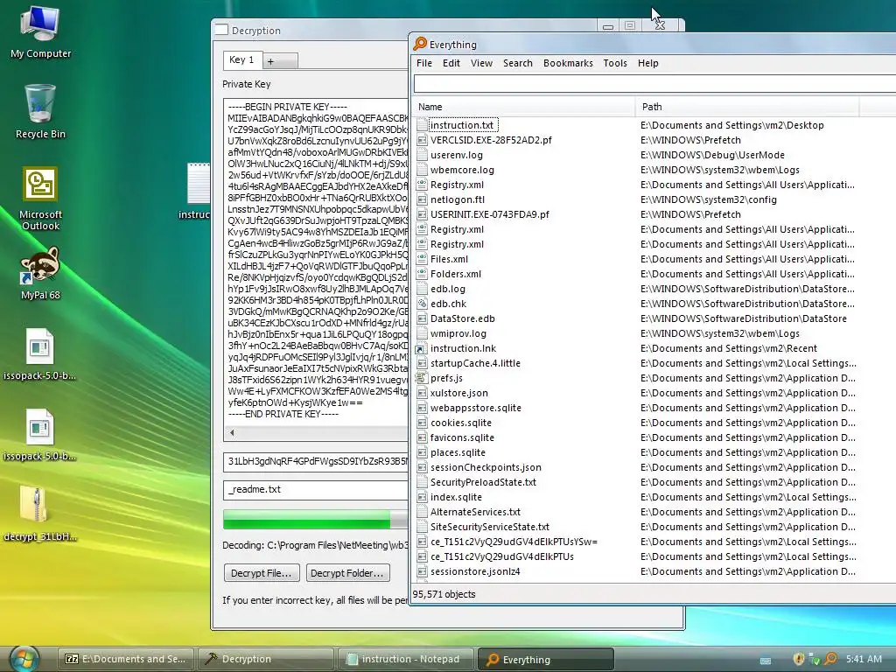Screen dimensions: 896x672
Task: Click the Files.xml file icon
Action: [422, 259]
